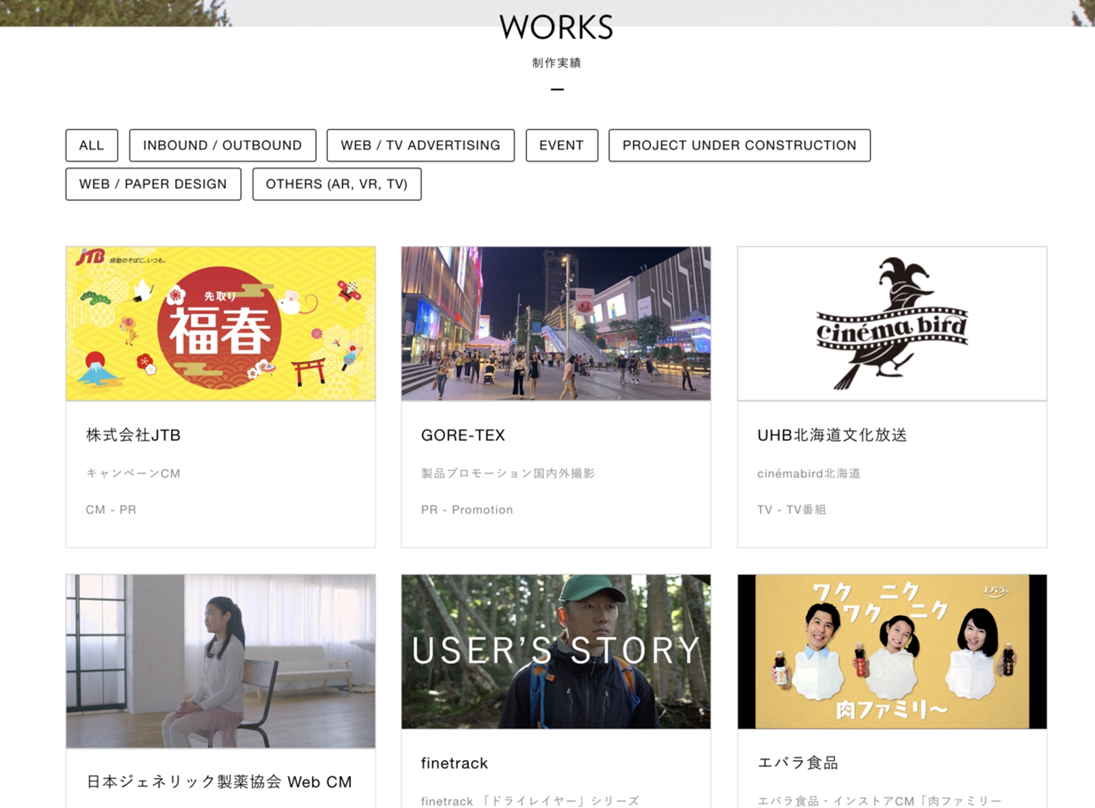Open the GORE-TEX night city thumbnail
1095x808 pixels.
tap(556, 323)
